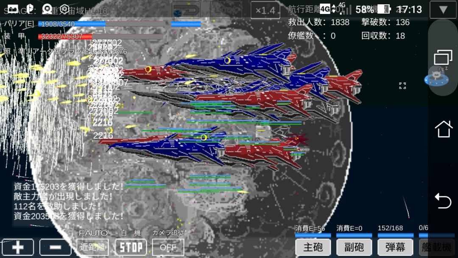
Task: Zoom in with the plus button
Action: point(17,247)
